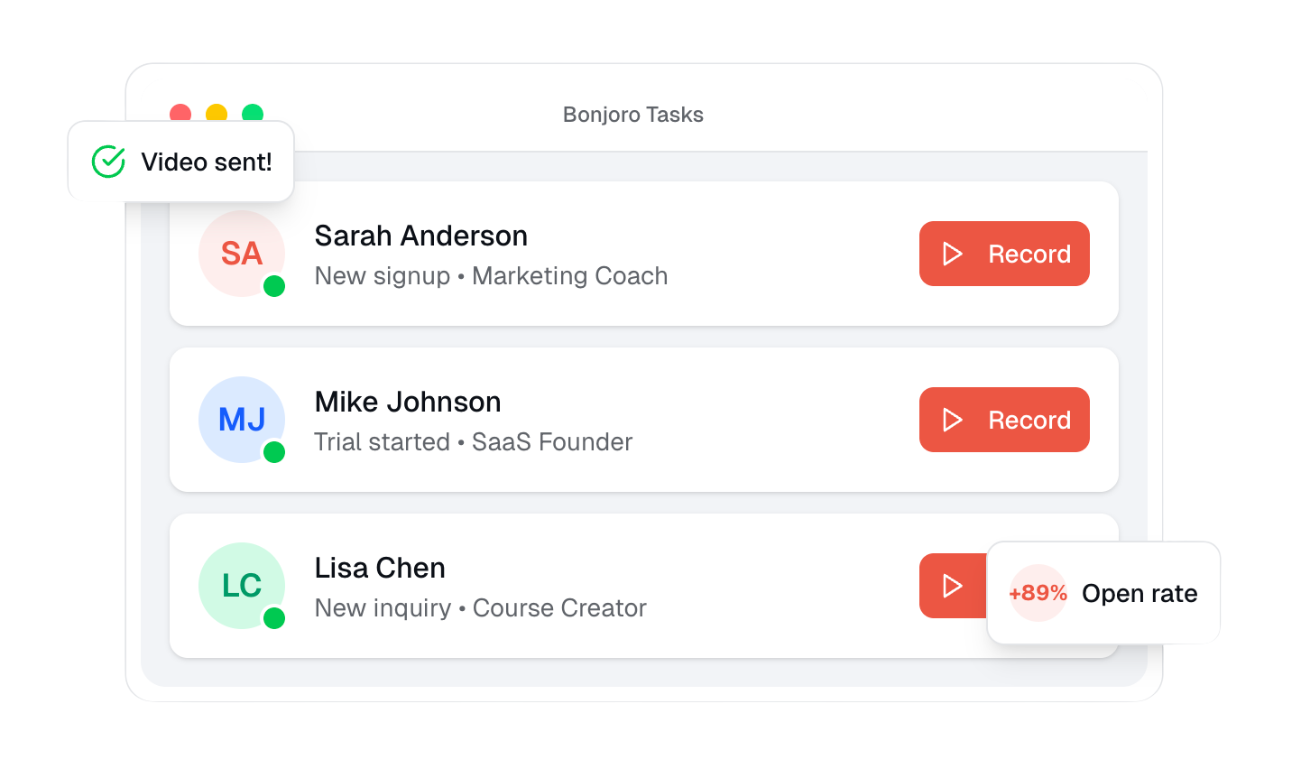The image size is (1301, 778).
Task: Click the green status dot on Mike Johnson's avatar
Action: [274, 452]
